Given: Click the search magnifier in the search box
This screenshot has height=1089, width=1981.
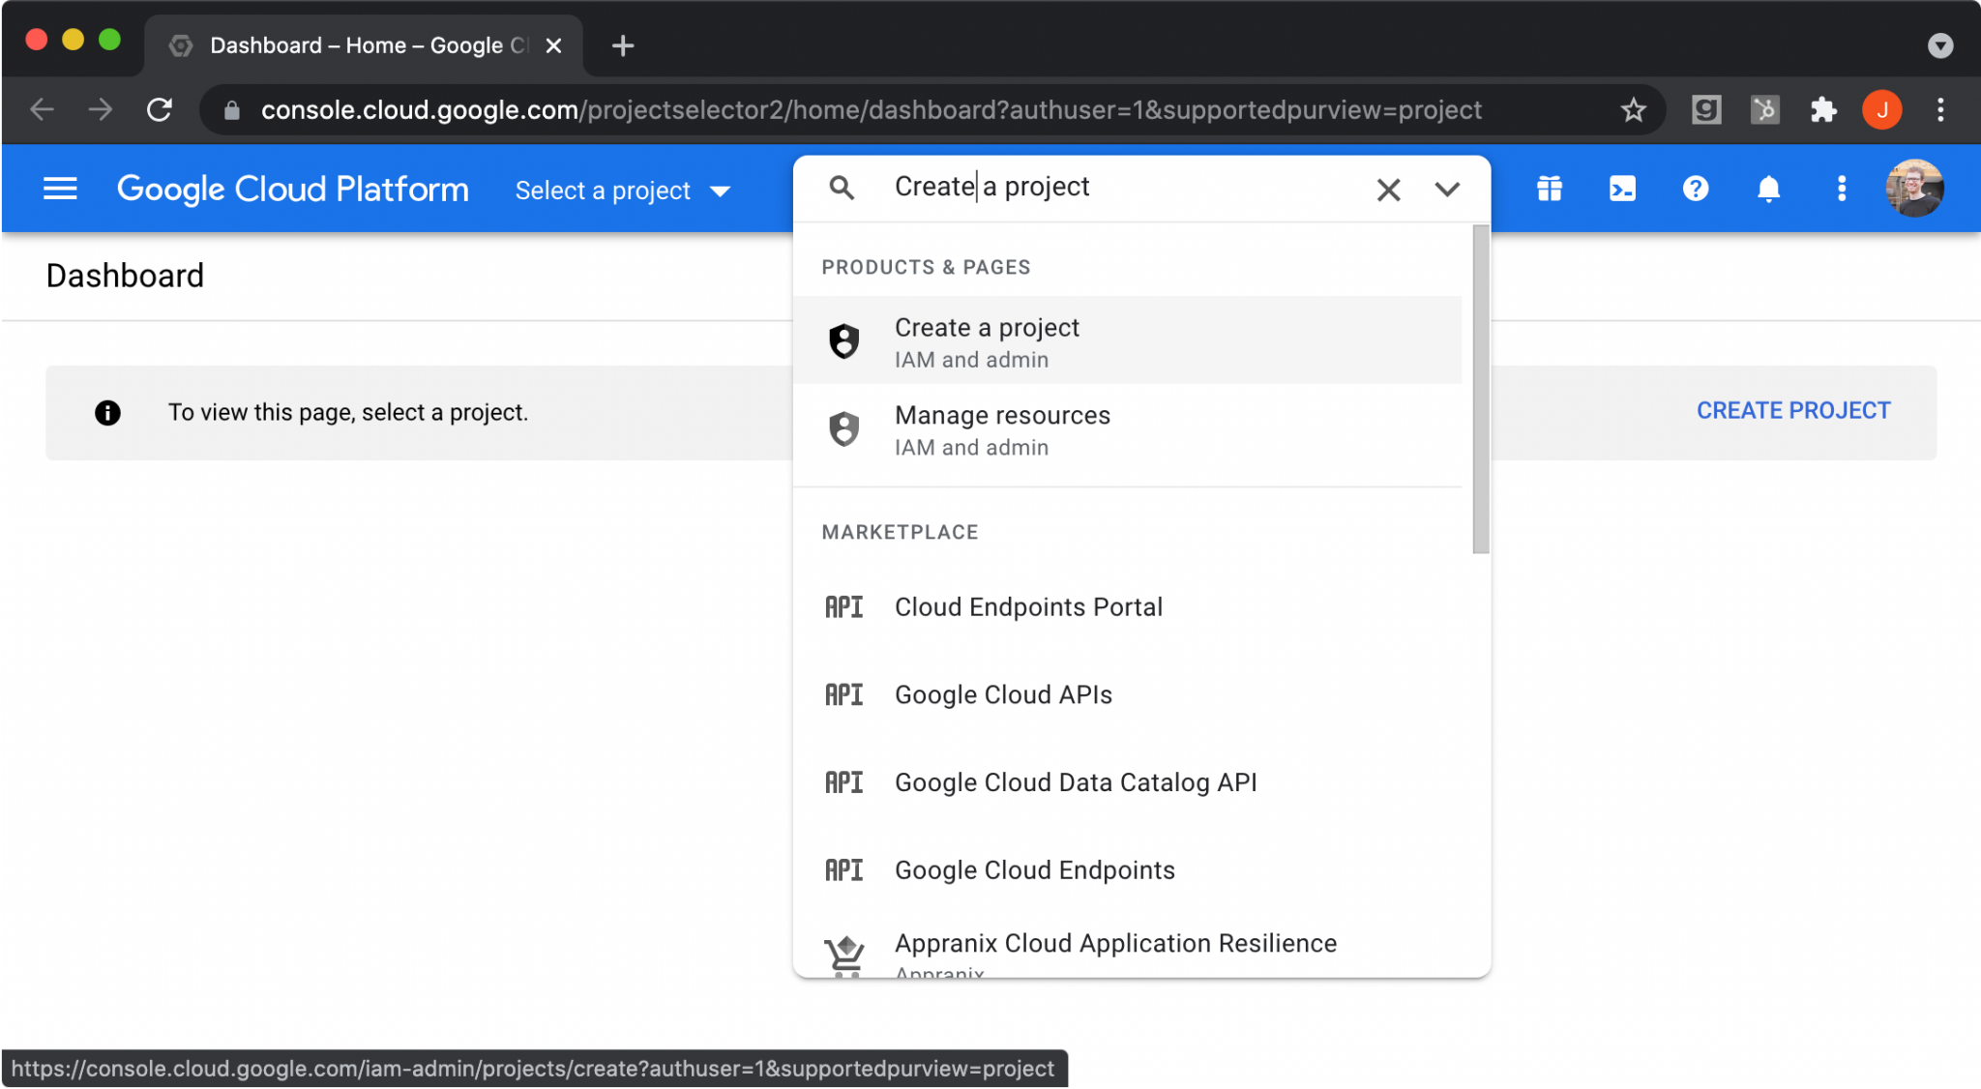Looking at the screenshot, I should click(x=842, y=188).
